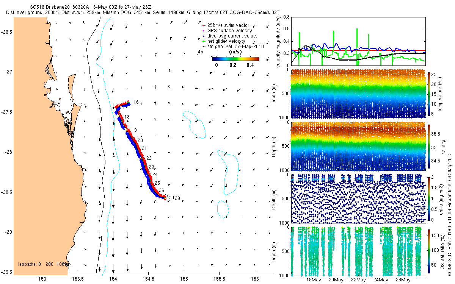
Task: Click day label 22 on the glider track
Action: pos(149,158)
